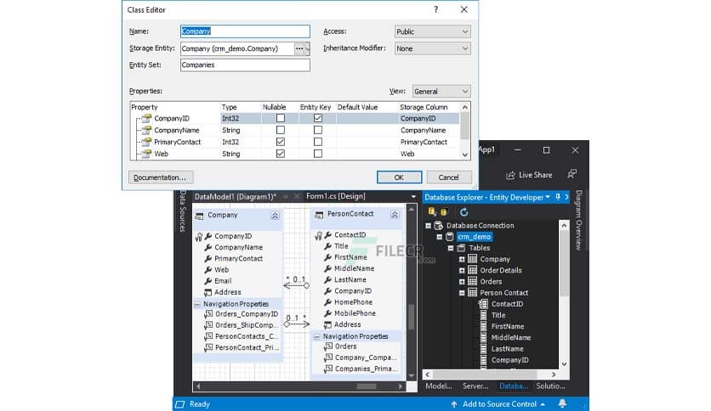Open the Solutio... bottom panel tab
This screenshot has height=411, width=711.
coord(550,386)
